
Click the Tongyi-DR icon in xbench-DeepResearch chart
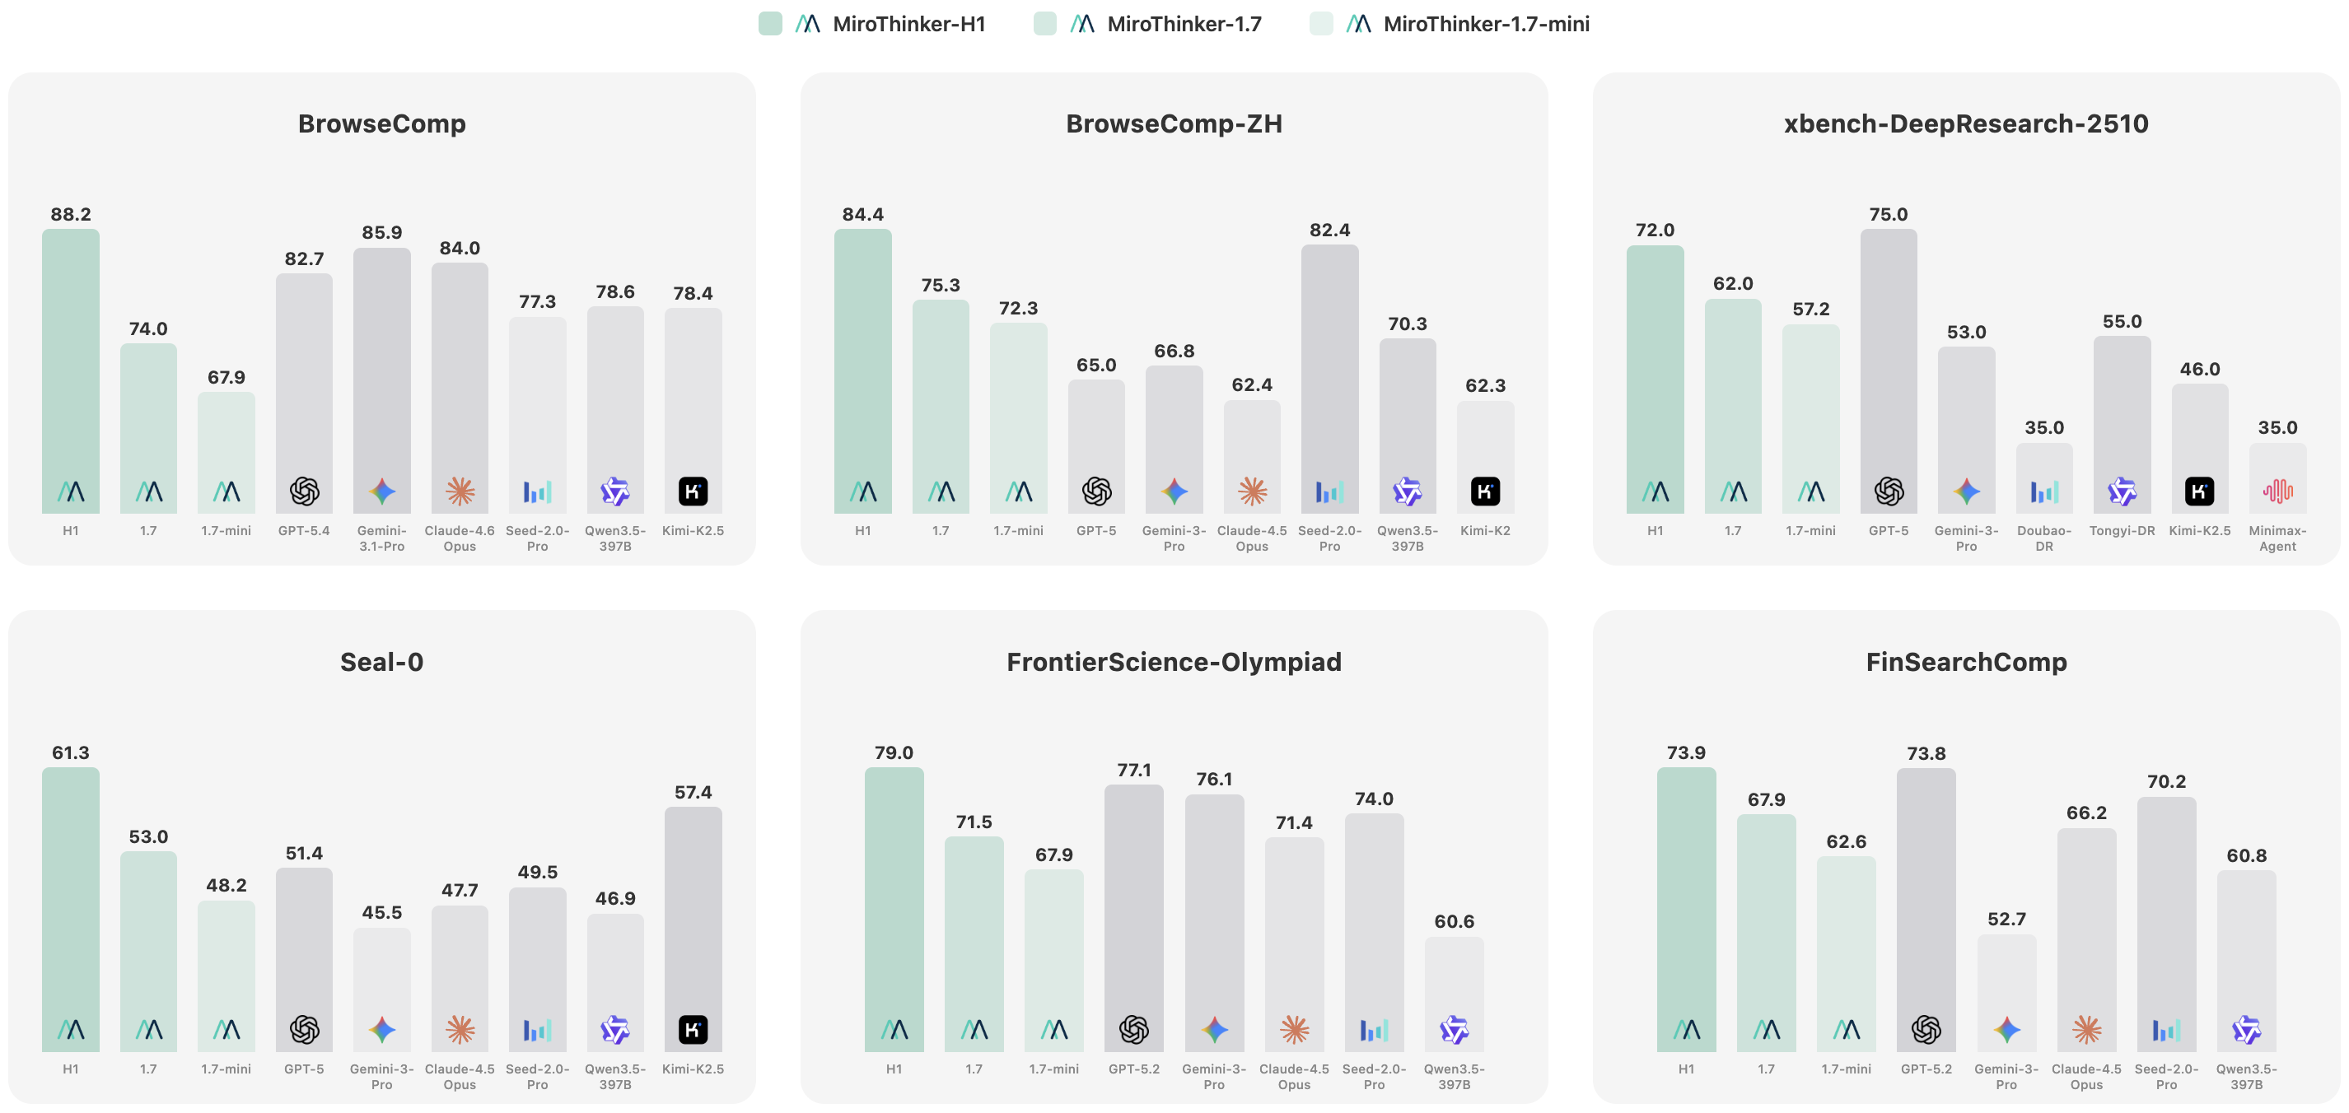click(x=2122, y=492)
